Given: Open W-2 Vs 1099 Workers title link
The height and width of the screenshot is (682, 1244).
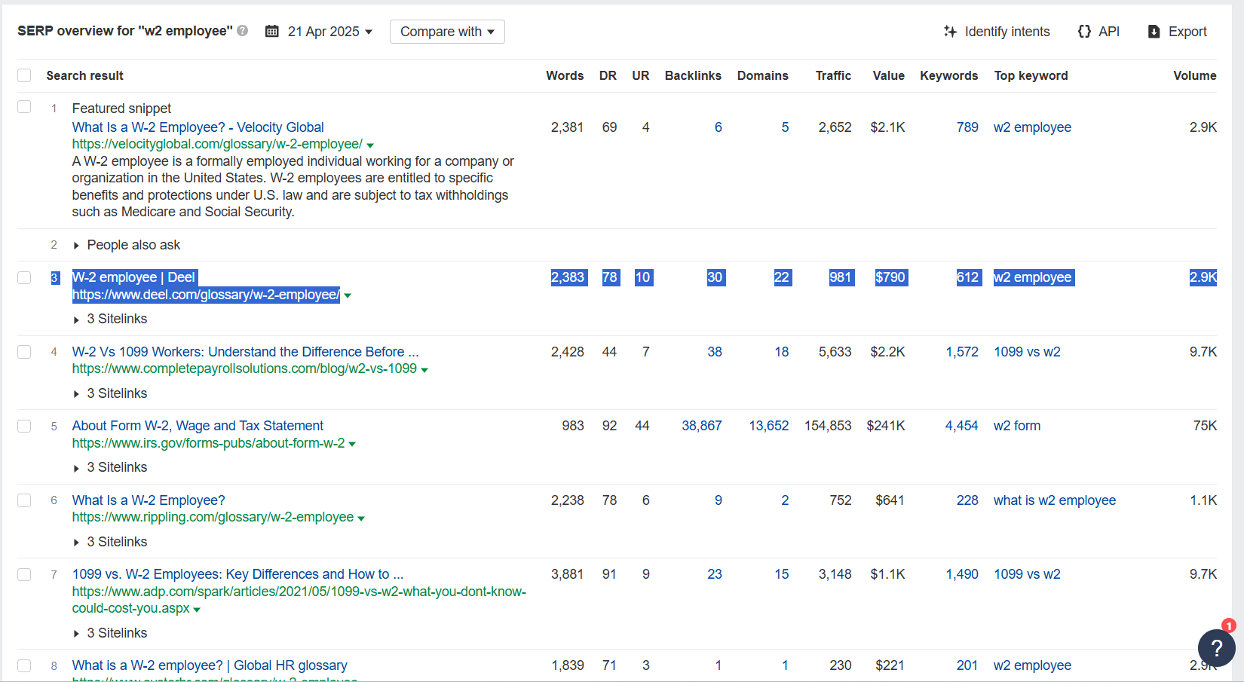Looking at the screenshot, I should point(245,352).
